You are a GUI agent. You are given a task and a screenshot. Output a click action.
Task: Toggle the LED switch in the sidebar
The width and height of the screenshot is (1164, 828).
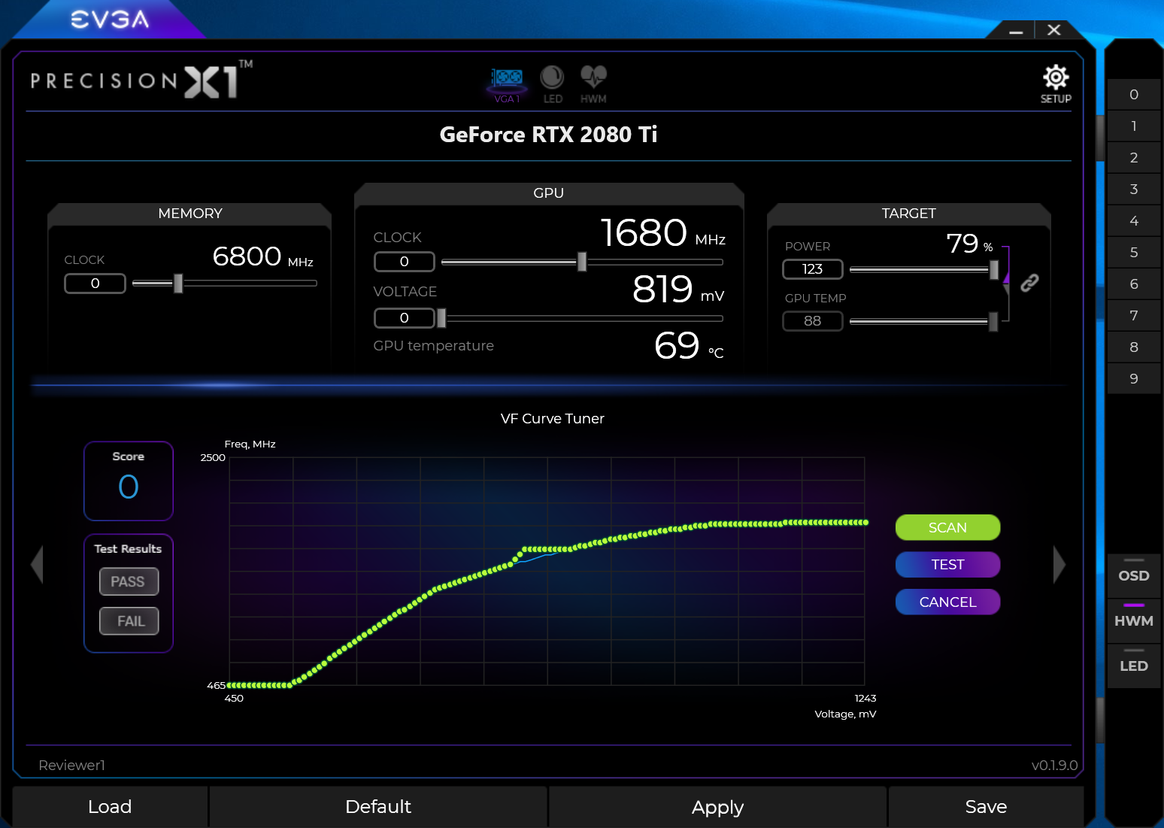[x=1134, y=665]
